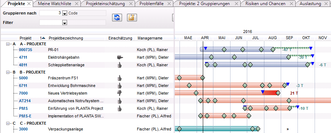Click the -10 T label on PMS row

304,109
